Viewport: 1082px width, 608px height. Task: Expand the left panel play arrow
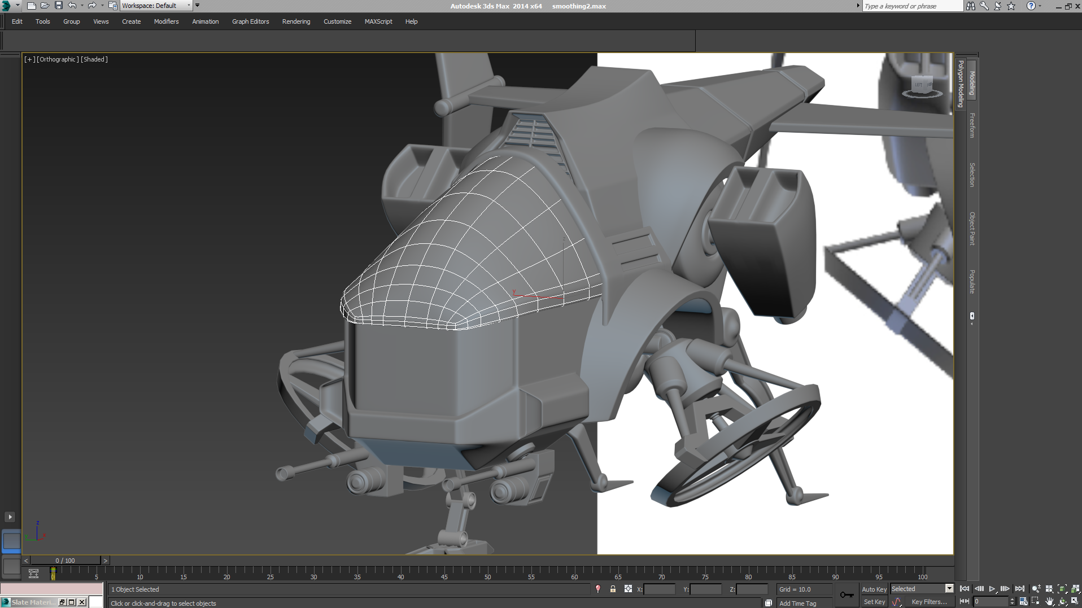(10, 517)
